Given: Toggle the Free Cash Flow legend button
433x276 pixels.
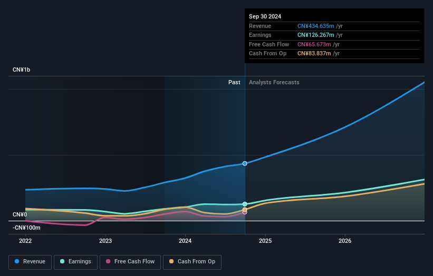Looking at the screenshot, I should click(130, 262).
